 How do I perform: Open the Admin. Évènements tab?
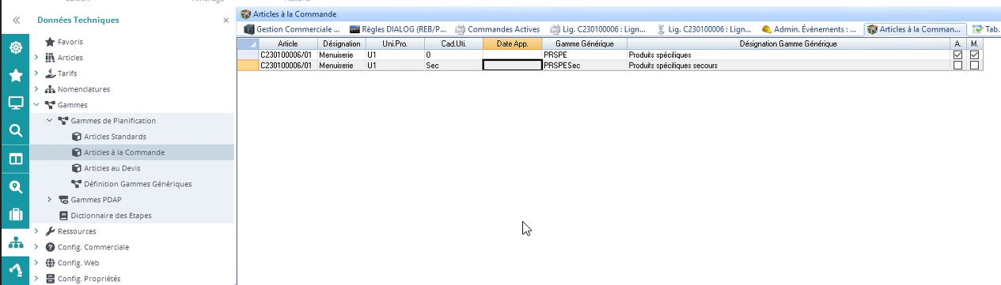pyautogui.click(x=809, y=29)
